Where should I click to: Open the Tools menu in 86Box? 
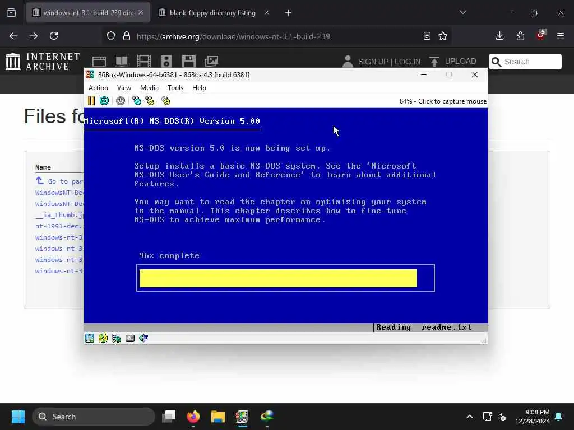(x=175, y=88)
